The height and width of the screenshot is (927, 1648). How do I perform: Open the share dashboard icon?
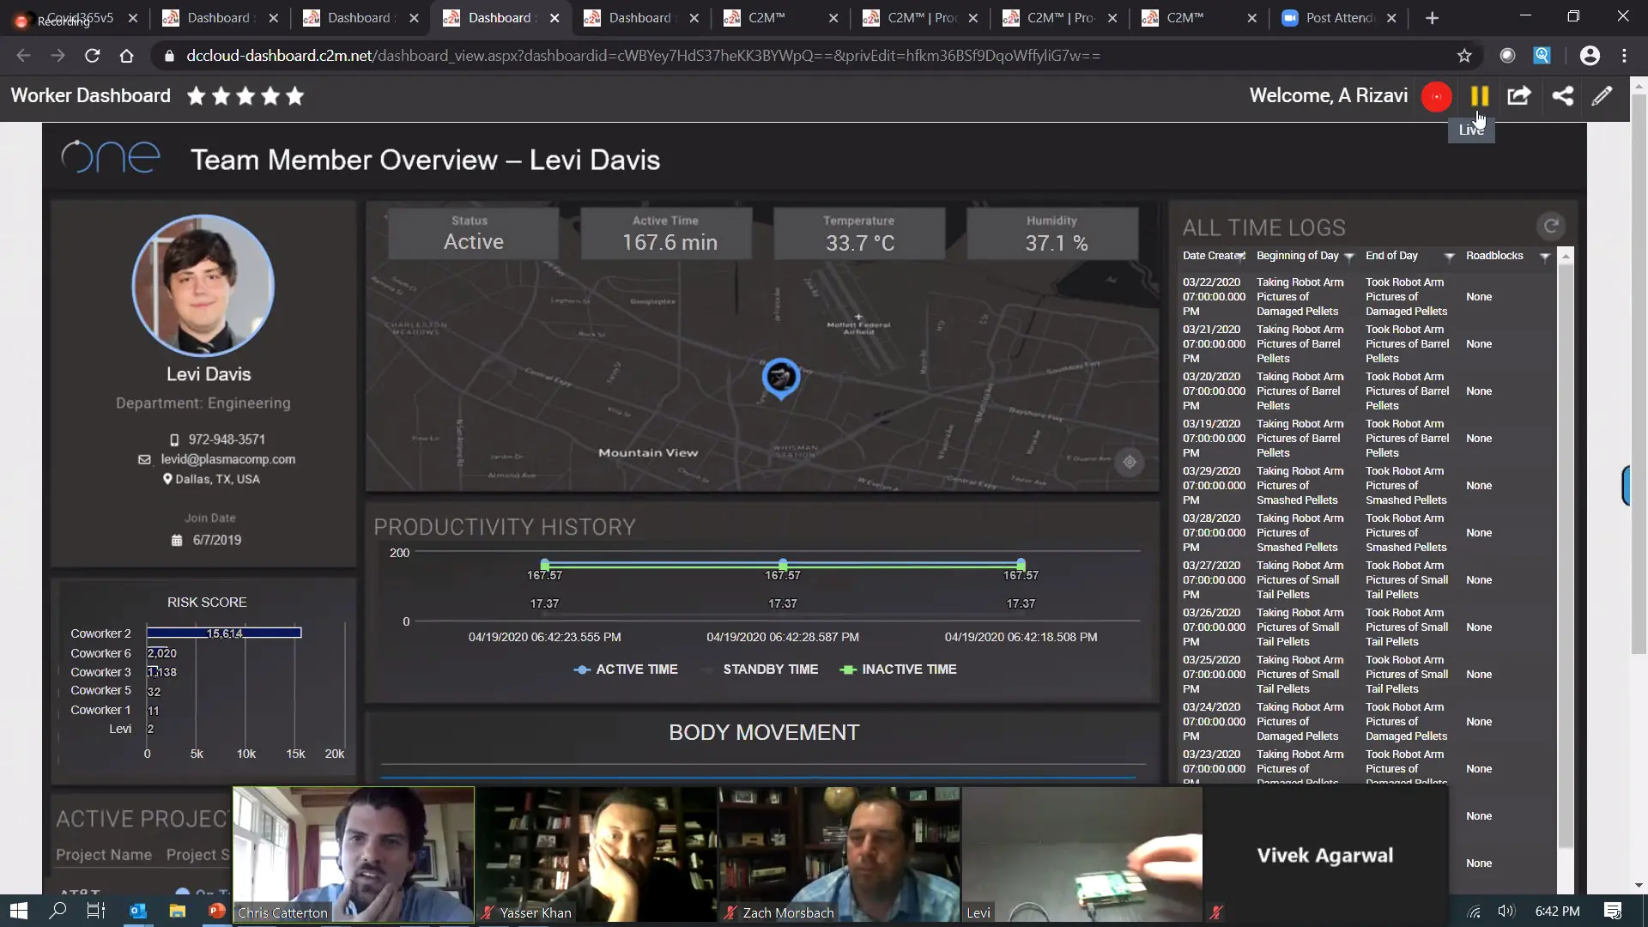coord(1562,96)
